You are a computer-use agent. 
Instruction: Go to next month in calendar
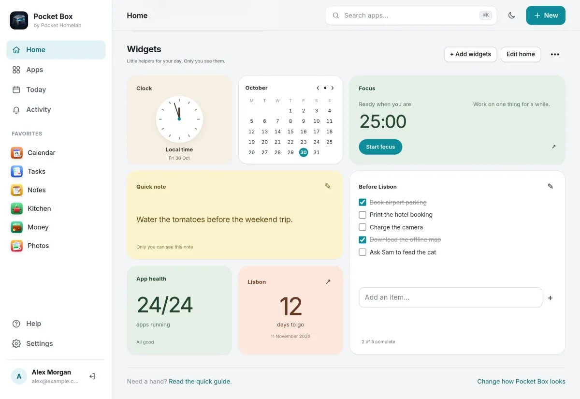click(333, 88)
